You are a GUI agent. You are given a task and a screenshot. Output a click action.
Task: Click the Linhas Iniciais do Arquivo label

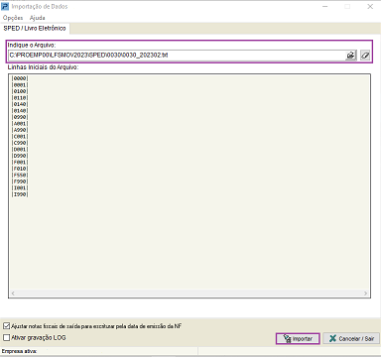coord(43,67)
